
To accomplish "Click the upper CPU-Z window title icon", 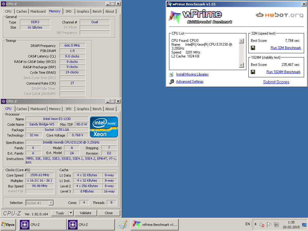I will click(x=4, y=4).
